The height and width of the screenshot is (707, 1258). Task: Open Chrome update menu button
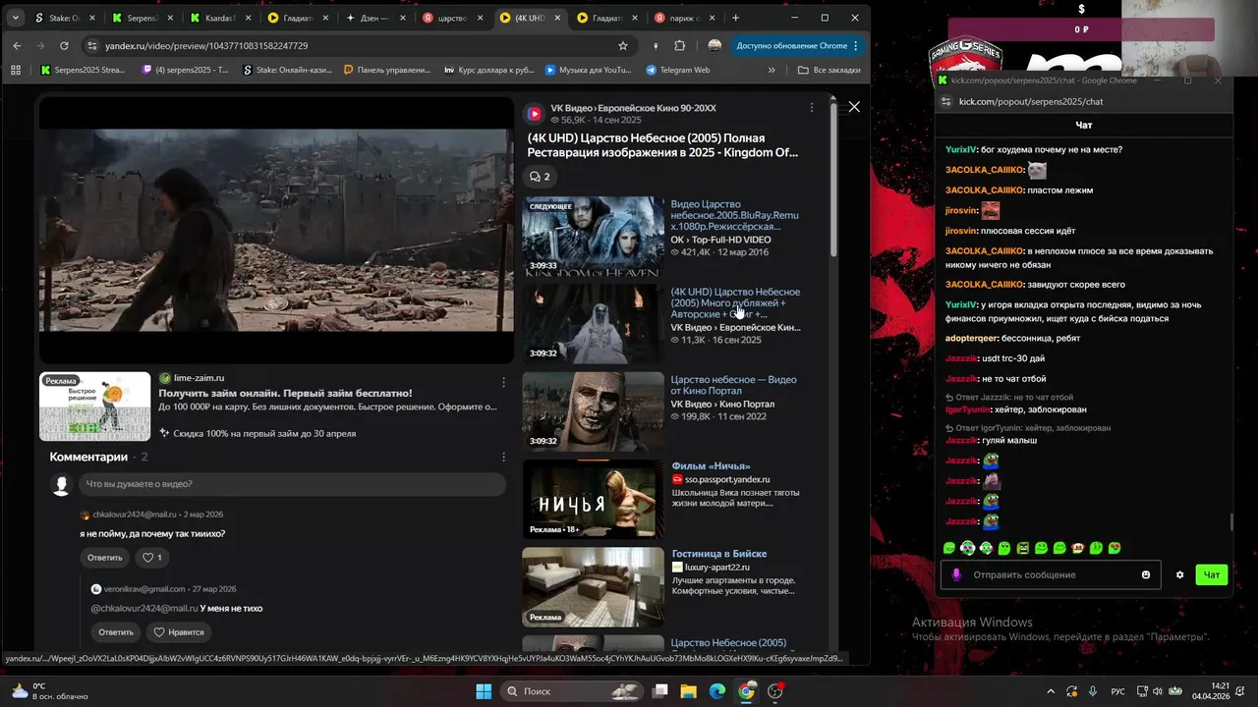(x=797, y=46)
